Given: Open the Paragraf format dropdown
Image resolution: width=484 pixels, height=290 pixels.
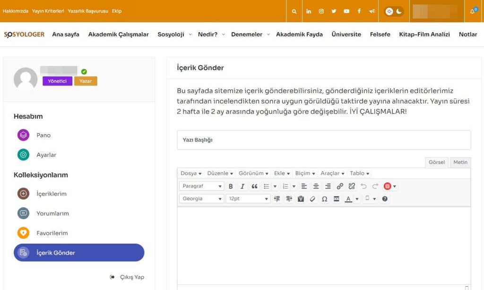Looking at the screenshot, I should (201, 187).
